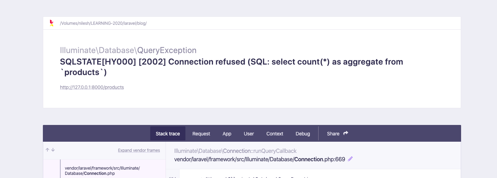This screenshot has width=497, height=178.
Task: Switch to the App tab
Action: point(227,134)
